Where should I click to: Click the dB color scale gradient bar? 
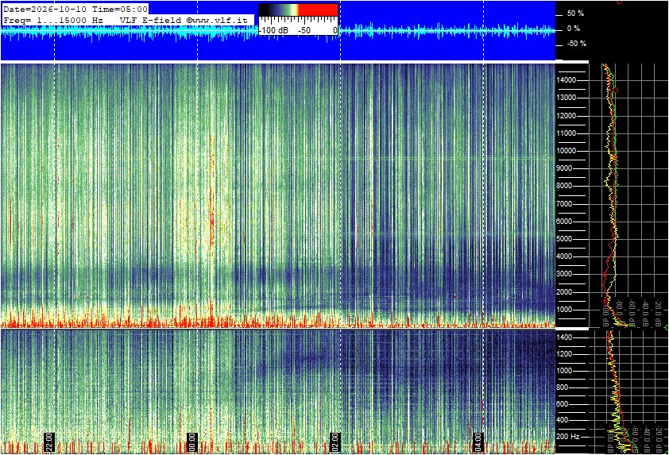(298, 10)
